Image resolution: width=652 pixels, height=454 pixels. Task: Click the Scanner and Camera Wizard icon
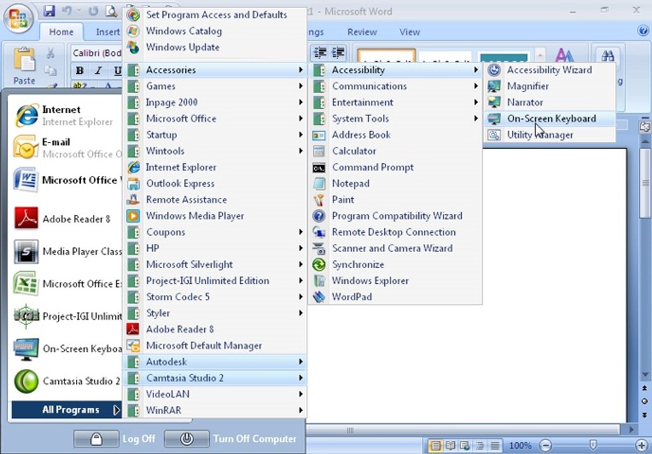tap(319, 248)
